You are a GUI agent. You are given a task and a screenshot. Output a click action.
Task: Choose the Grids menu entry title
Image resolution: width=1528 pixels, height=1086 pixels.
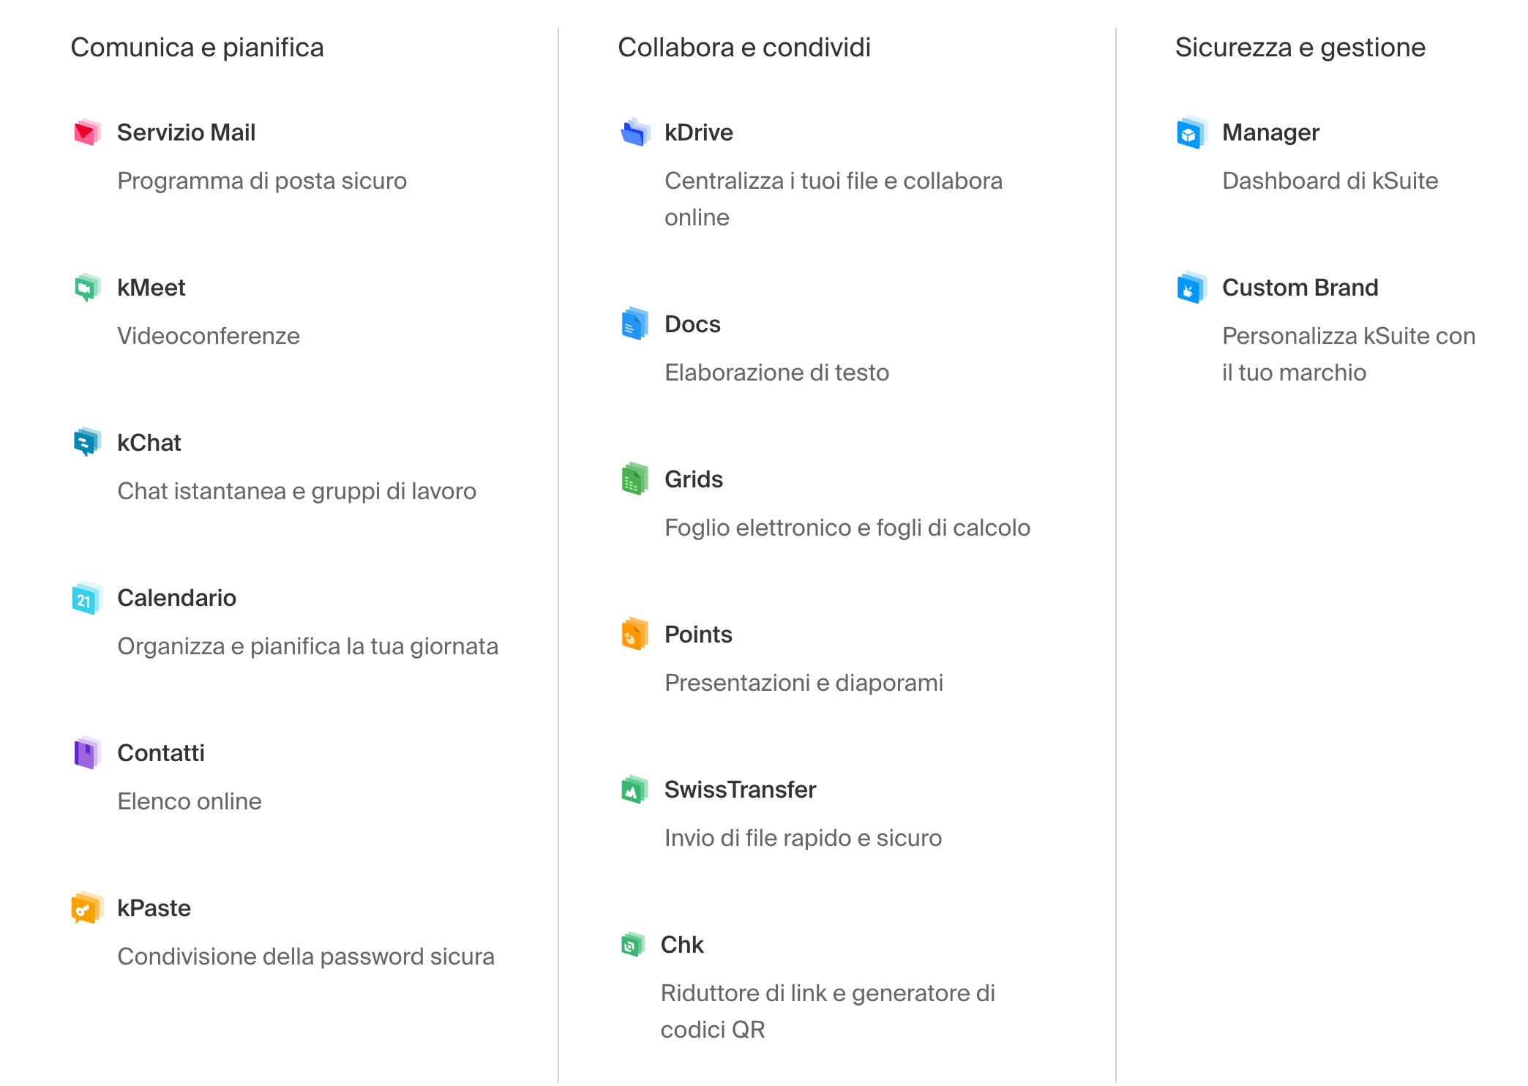694,479
